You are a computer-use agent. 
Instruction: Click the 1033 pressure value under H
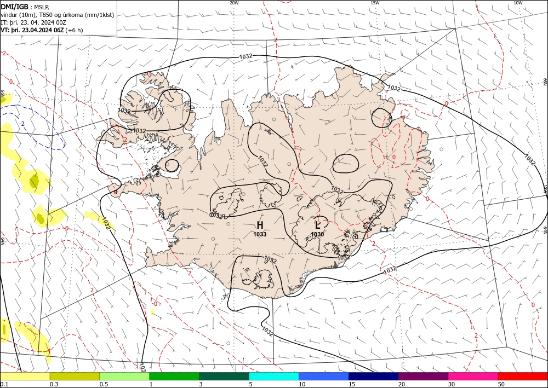point(260,234)
